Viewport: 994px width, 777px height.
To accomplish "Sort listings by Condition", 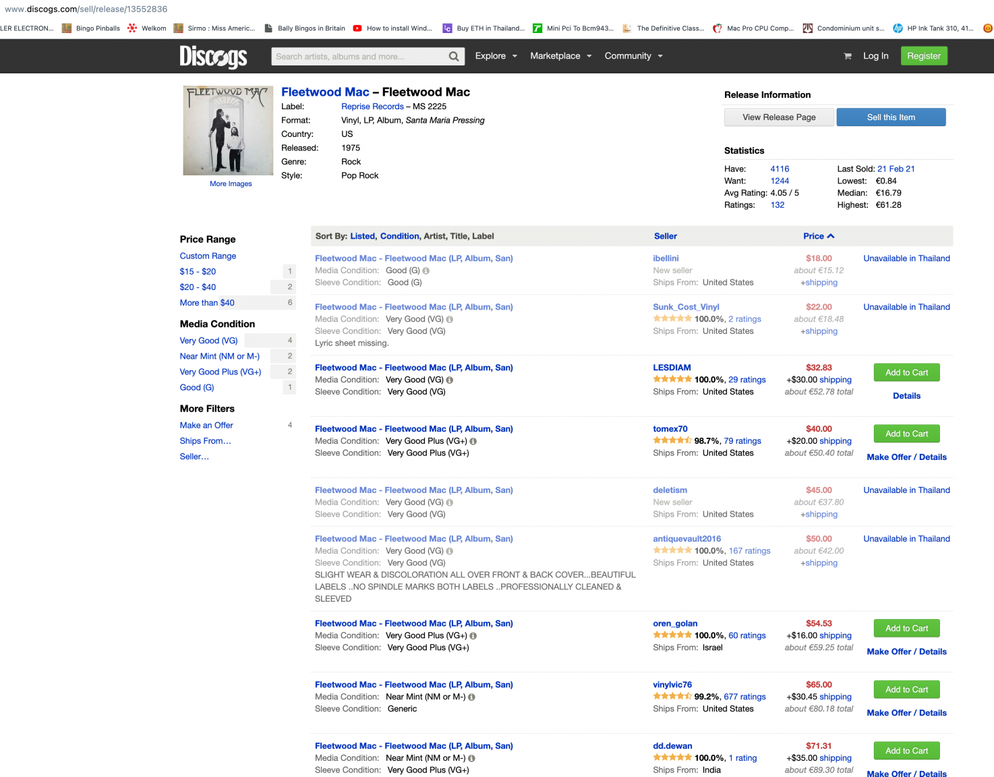I will pyautogui.click(x=399, y=236).
